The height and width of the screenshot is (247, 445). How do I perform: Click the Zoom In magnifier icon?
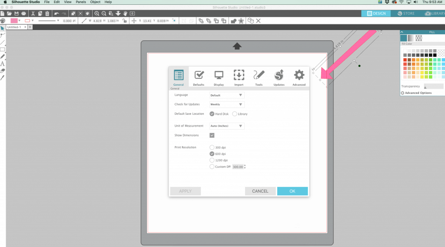[x=97, y=13]
